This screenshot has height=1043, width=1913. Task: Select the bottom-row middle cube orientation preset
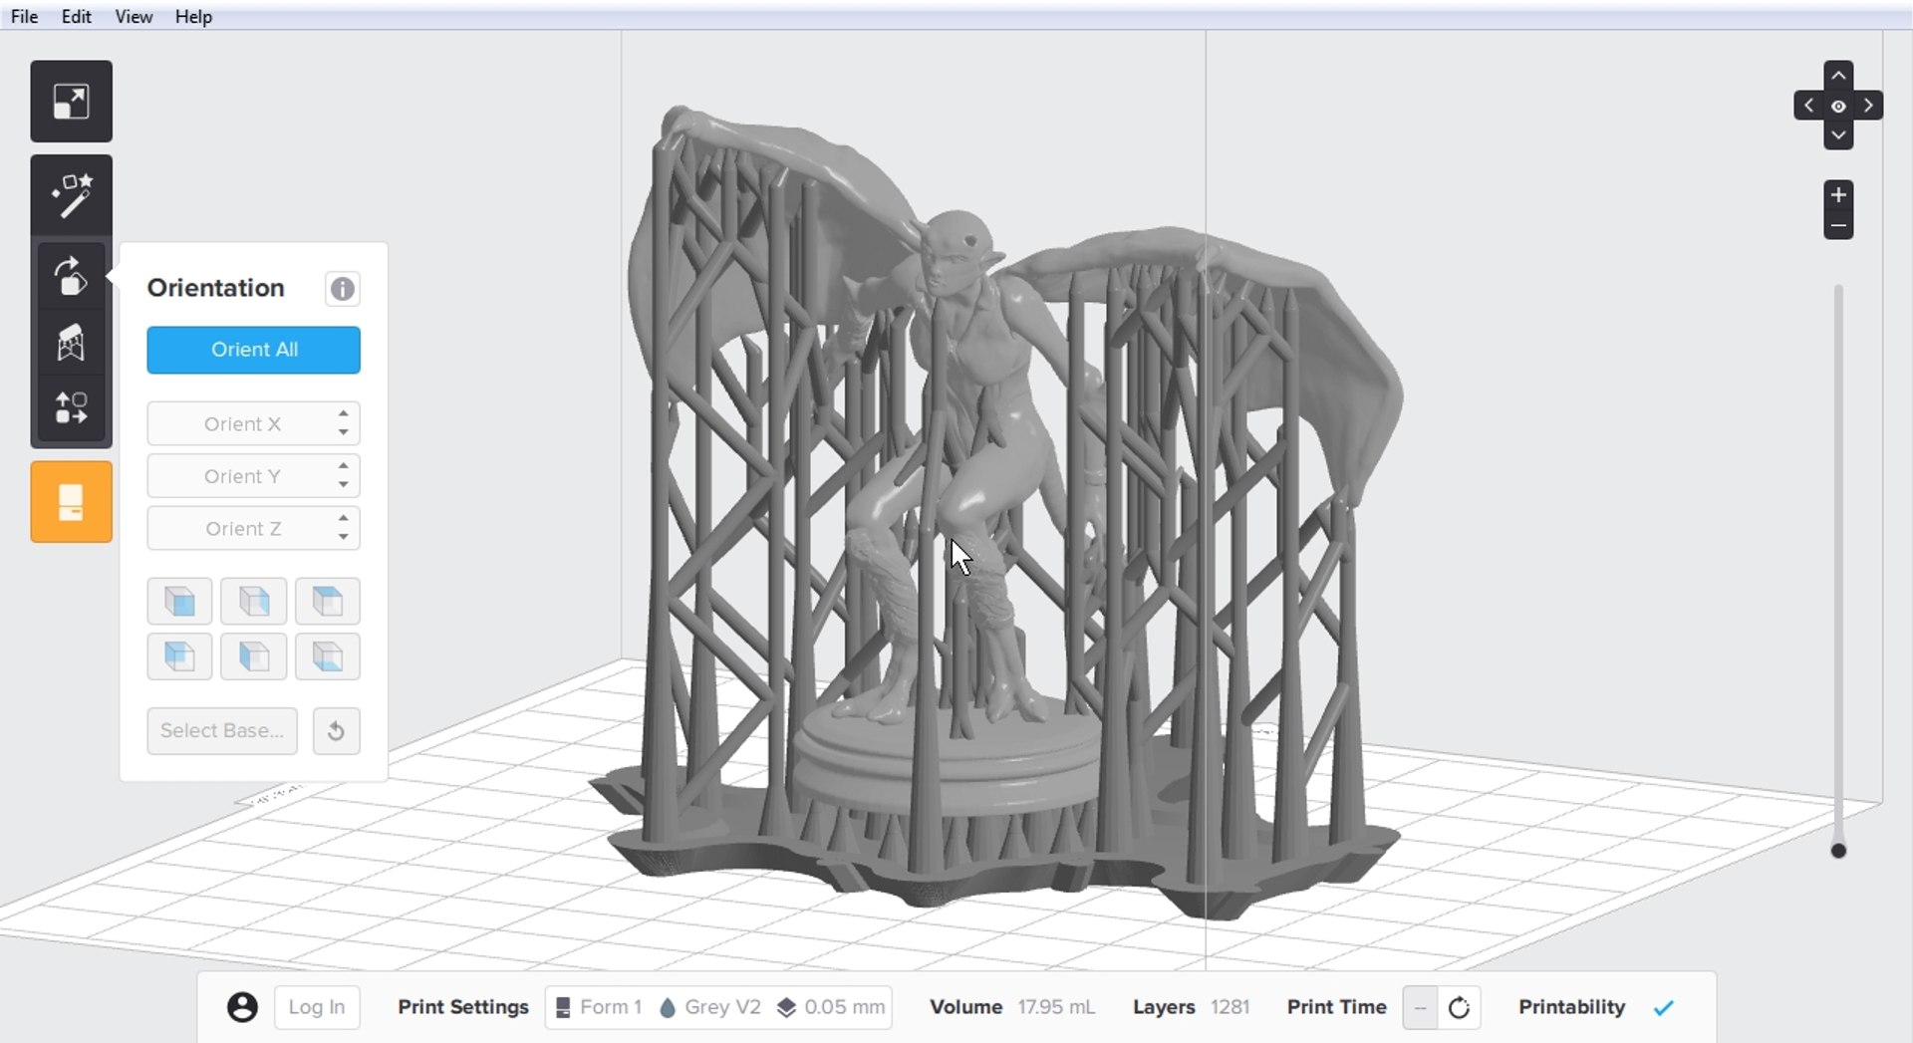pos(253,656)
